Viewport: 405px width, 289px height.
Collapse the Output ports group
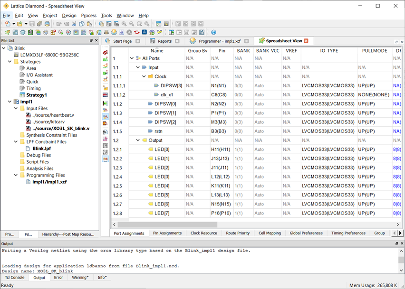point(138,140)
